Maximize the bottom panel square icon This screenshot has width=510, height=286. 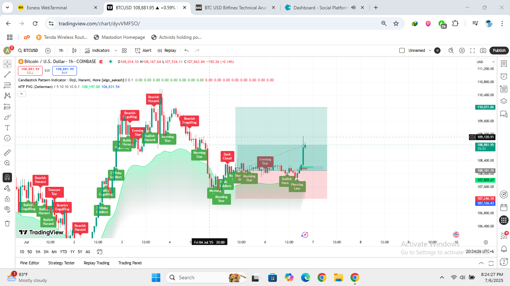pyautogui.click(x=492, y=263)
